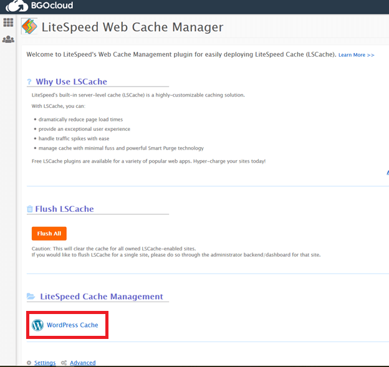Click the 'provide an exceptional user experience' bullet
The width and height of the screenshot is (389, 367).
click(x=84, y=129)
